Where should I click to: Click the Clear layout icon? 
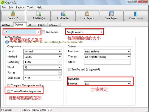point(136,14)
